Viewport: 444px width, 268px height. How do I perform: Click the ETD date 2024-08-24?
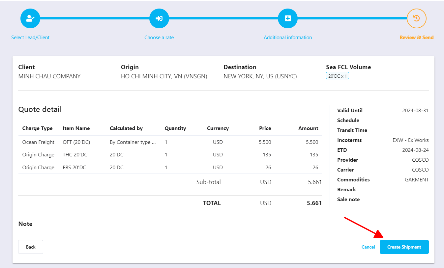pos(415,150)
